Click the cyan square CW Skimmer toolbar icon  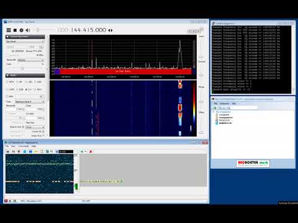(25, 152)
